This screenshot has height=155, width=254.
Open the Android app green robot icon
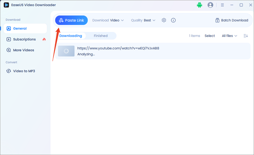coord(200,5)
